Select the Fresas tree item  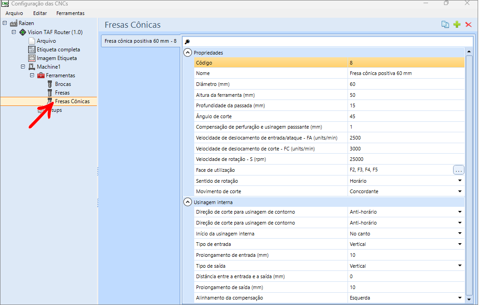tap(62, 93)
